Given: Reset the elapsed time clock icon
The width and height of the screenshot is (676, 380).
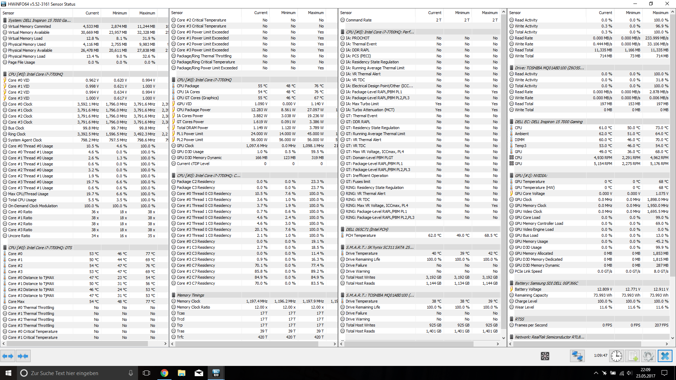Looking at the screenshot, I should coord(616,356).
